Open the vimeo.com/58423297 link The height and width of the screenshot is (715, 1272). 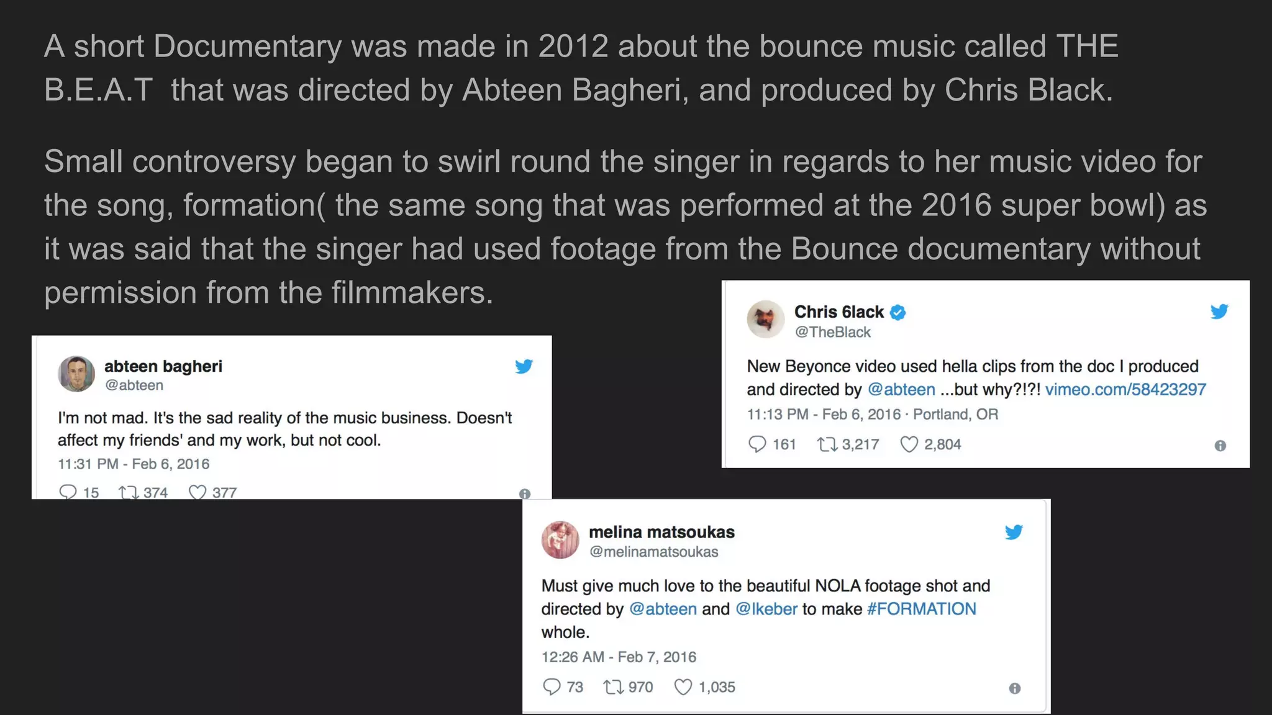coord(1125,390)
